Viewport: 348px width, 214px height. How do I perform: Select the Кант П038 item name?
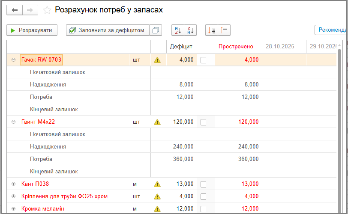(x=35, y=184)
